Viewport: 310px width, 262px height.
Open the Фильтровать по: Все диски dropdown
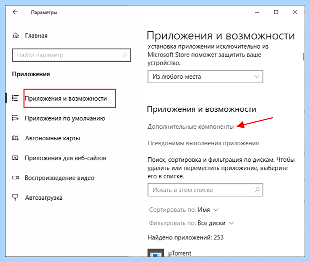191,223
